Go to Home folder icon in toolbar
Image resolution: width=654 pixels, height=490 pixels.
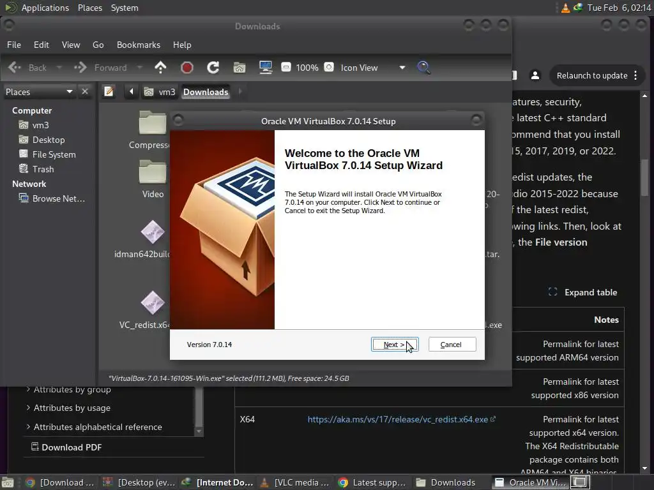[240, 68]
